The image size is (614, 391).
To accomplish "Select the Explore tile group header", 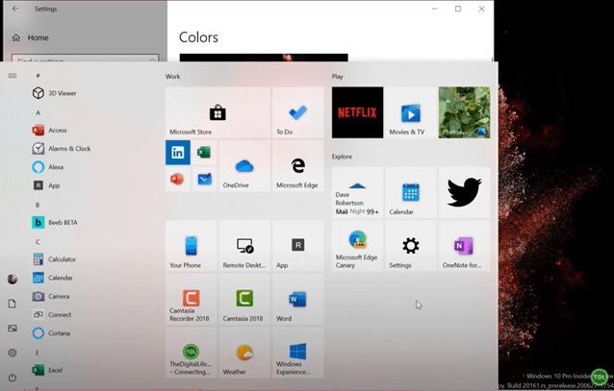I will pos(342,157).
